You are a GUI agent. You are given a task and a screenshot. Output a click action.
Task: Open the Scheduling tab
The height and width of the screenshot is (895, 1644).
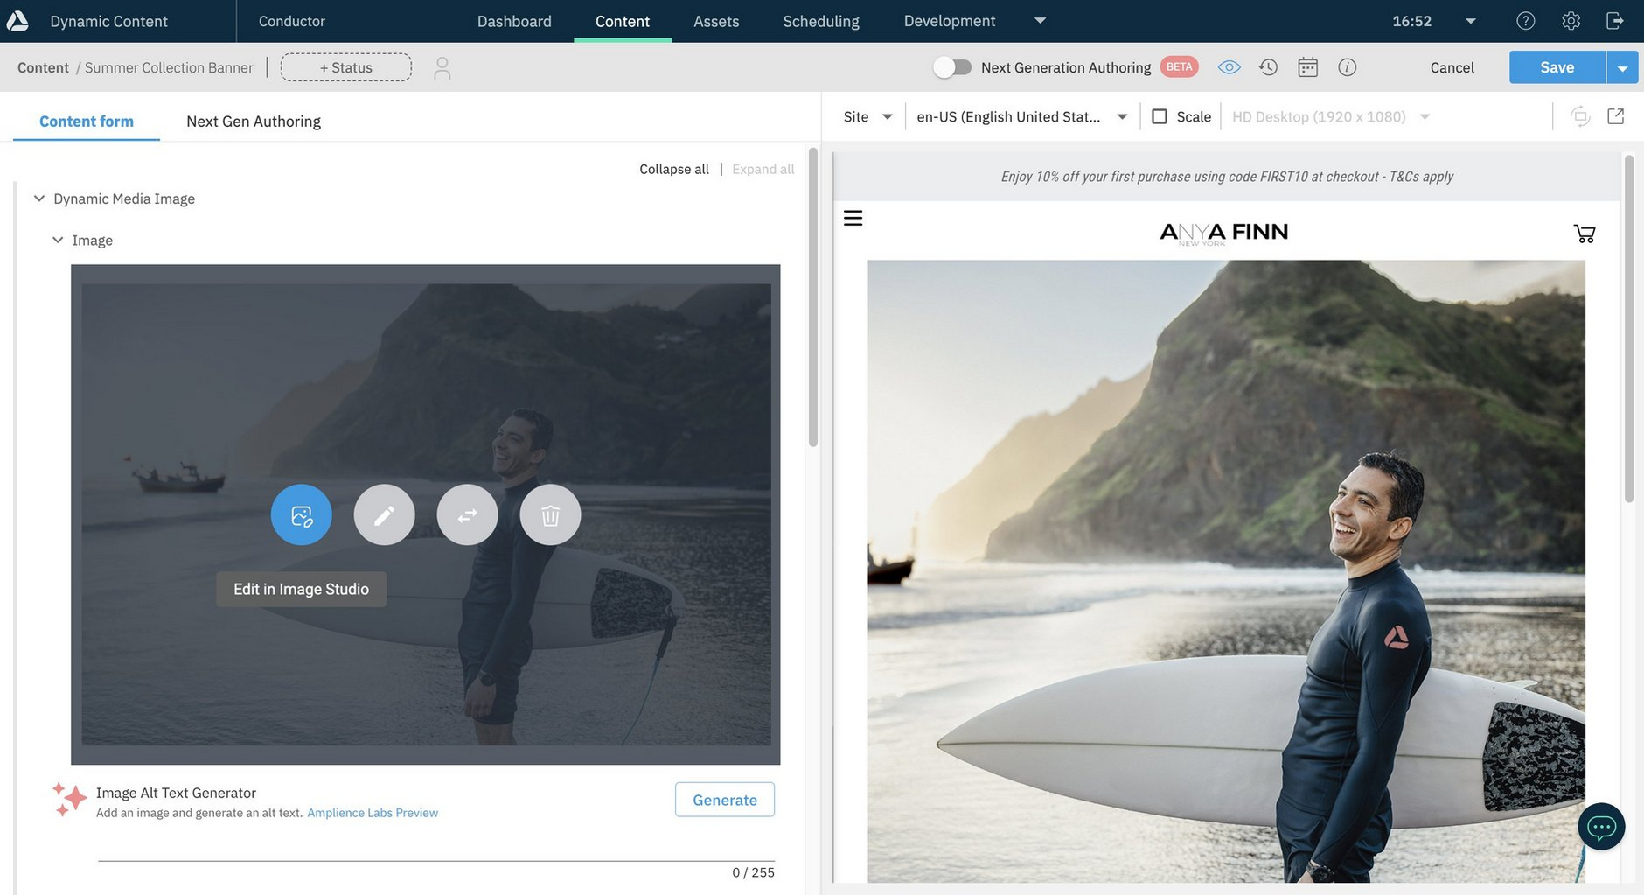pos(821,21)
